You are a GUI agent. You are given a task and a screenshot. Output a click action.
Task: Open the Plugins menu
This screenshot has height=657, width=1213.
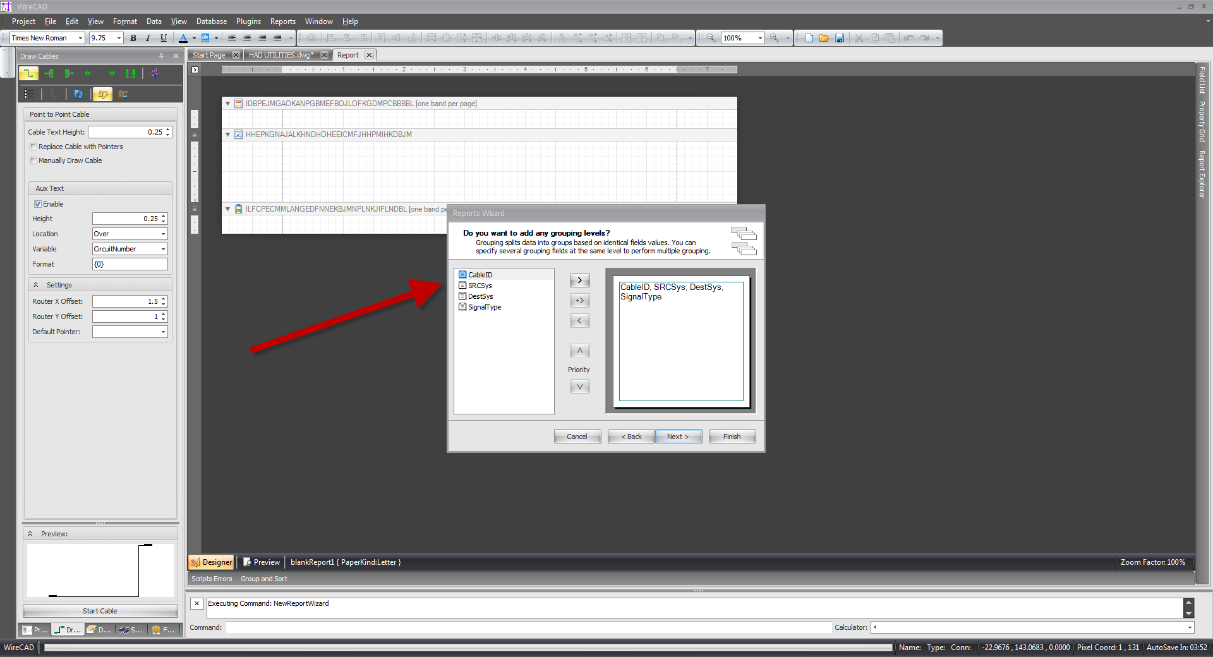click(x=248, y=21)
